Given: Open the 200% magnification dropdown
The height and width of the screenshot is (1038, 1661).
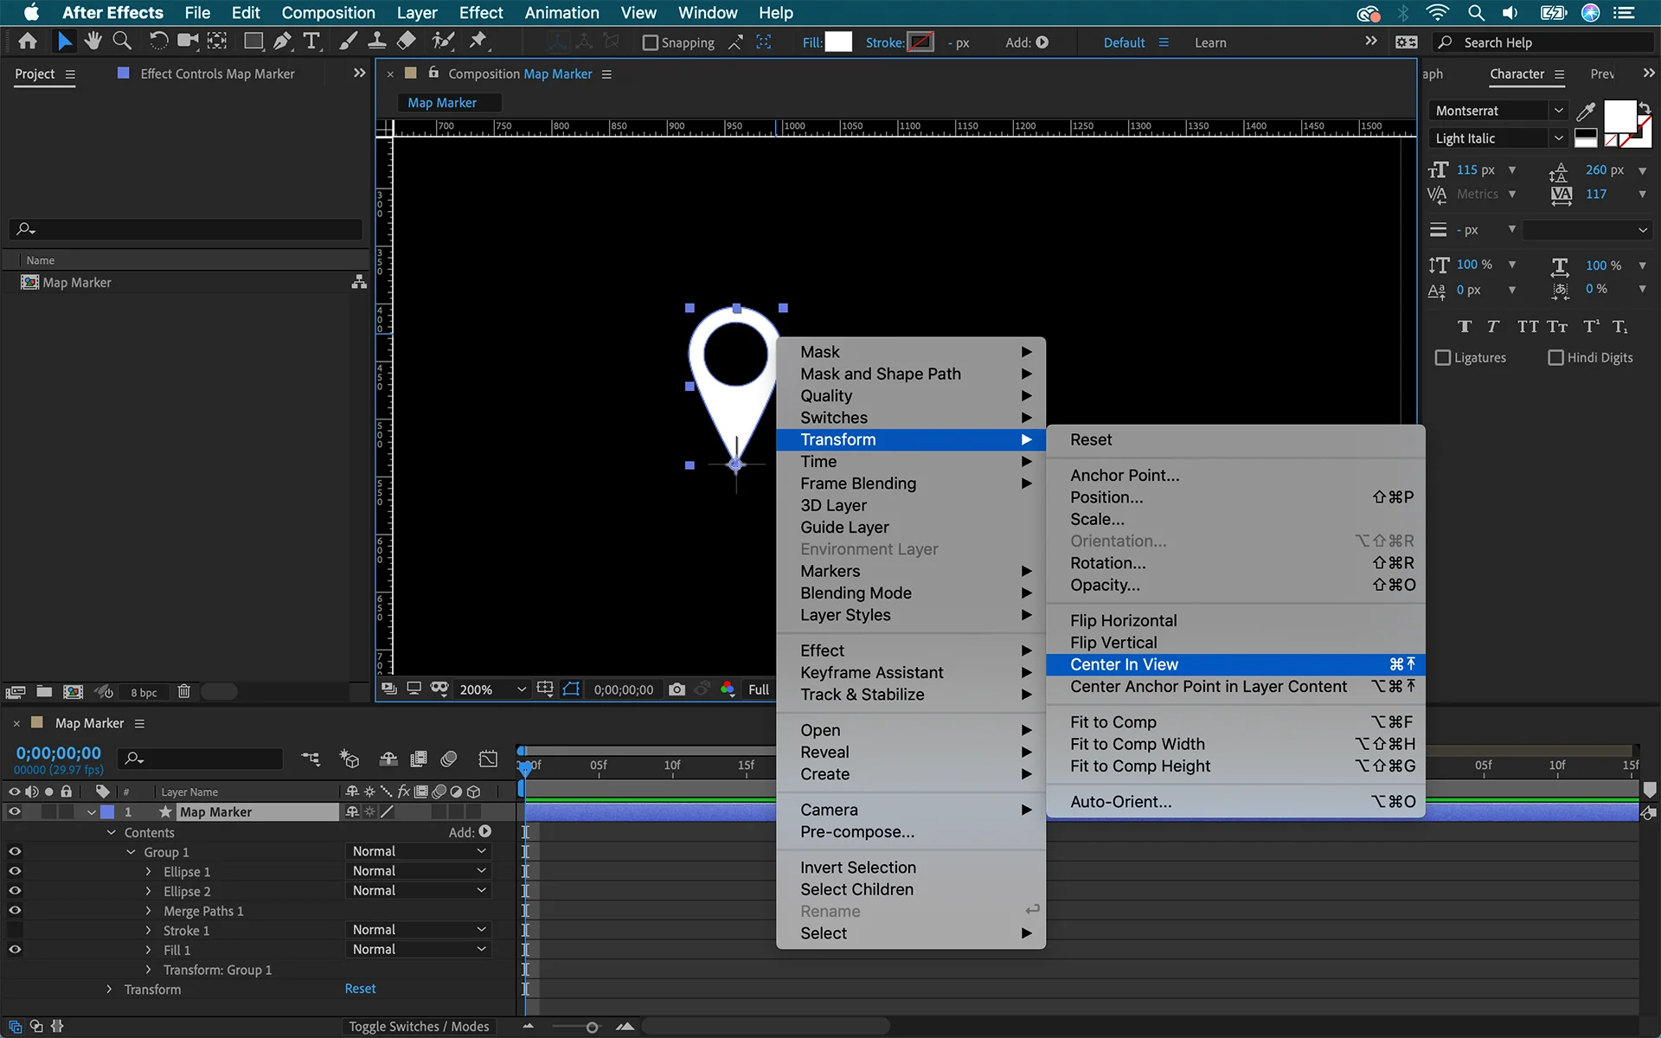Looking at the screenshot, I should coord(492,689).
